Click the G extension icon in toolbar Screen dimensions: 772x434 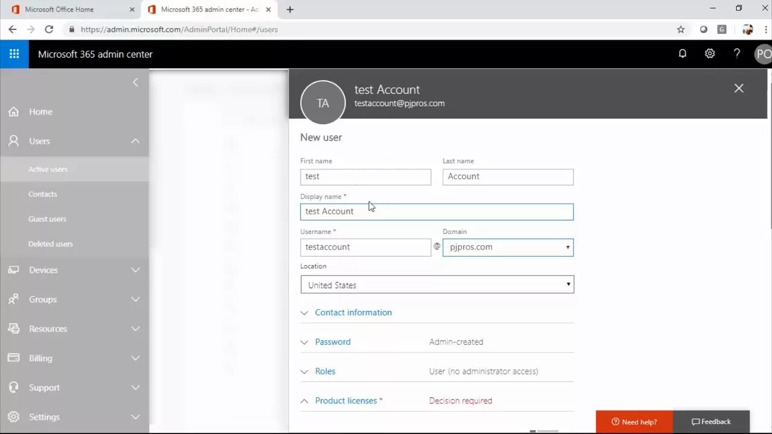pos(722,29)
